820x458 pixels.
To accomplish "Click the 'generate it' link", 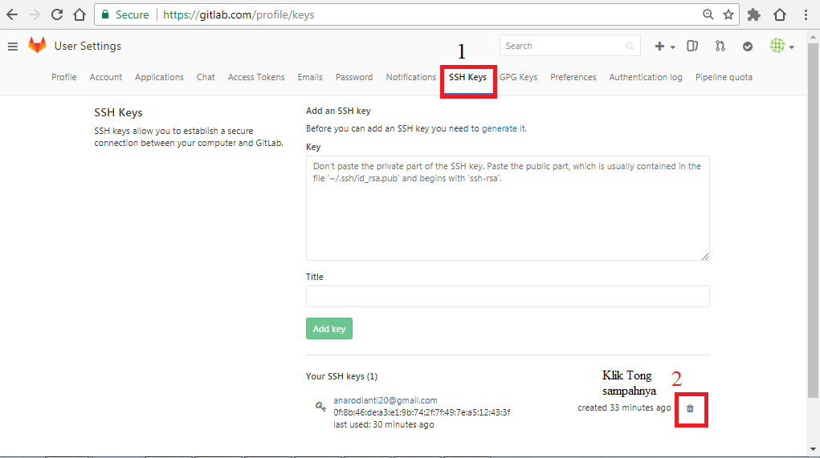I will [x=503, y=128].
